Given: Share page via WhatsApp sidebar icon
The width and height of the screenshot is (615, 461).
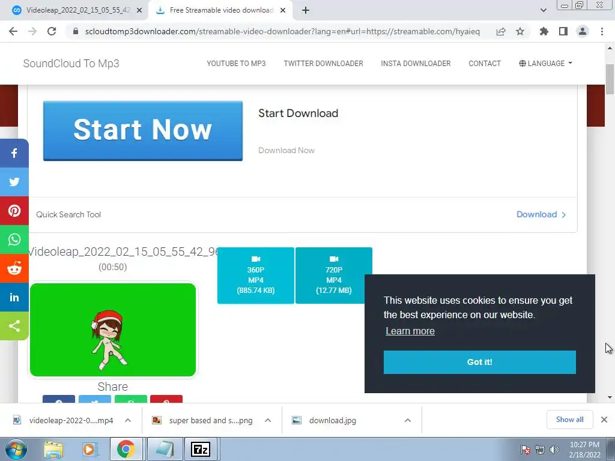Looking at the screenshot, I should [x=14, y=240].
